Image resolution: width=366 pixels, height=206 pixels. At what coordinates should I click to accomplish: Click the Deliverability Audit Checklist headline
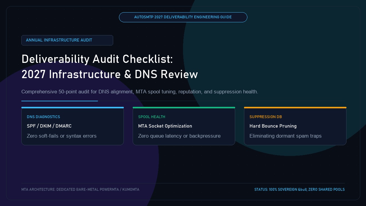[97, 59]
